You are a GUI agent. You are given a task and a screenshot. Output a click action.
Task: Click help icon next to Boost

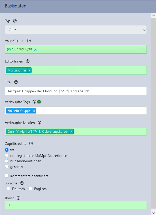(x=18, y=198)
